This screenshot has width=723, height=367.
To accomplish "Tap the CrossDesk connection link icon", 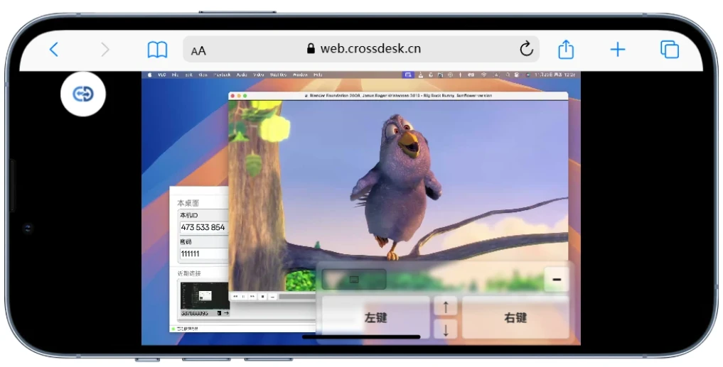I will point(83,94).
